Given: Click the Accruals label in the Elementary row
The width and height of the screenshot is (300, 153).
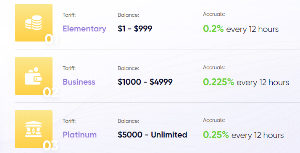Looking at the screenshot, I should click(214, 14).
